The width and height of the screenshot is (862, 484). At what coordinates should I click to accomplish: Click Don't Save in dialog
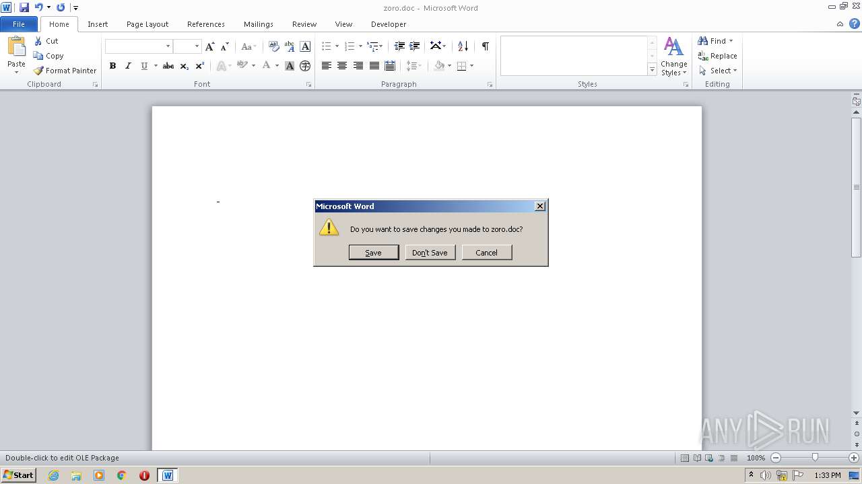click(x=430, y=252)
